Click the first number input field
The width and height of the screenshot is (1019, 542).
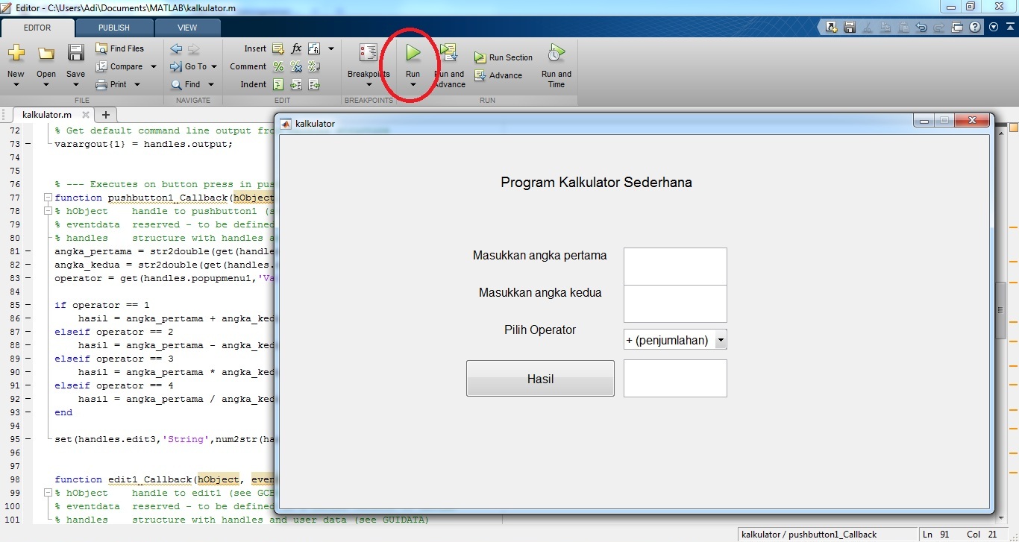(x=675, y=266)
